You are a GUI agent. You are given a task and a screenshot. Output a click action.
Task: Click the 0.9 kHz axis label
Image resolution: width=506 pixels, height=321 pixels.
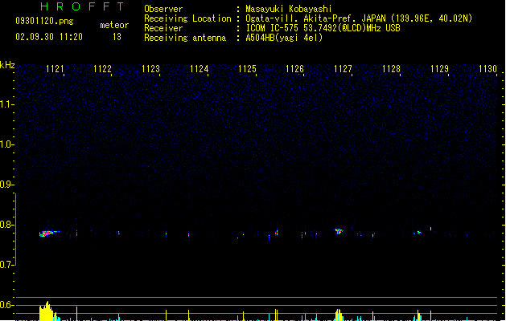coord(6,185)
